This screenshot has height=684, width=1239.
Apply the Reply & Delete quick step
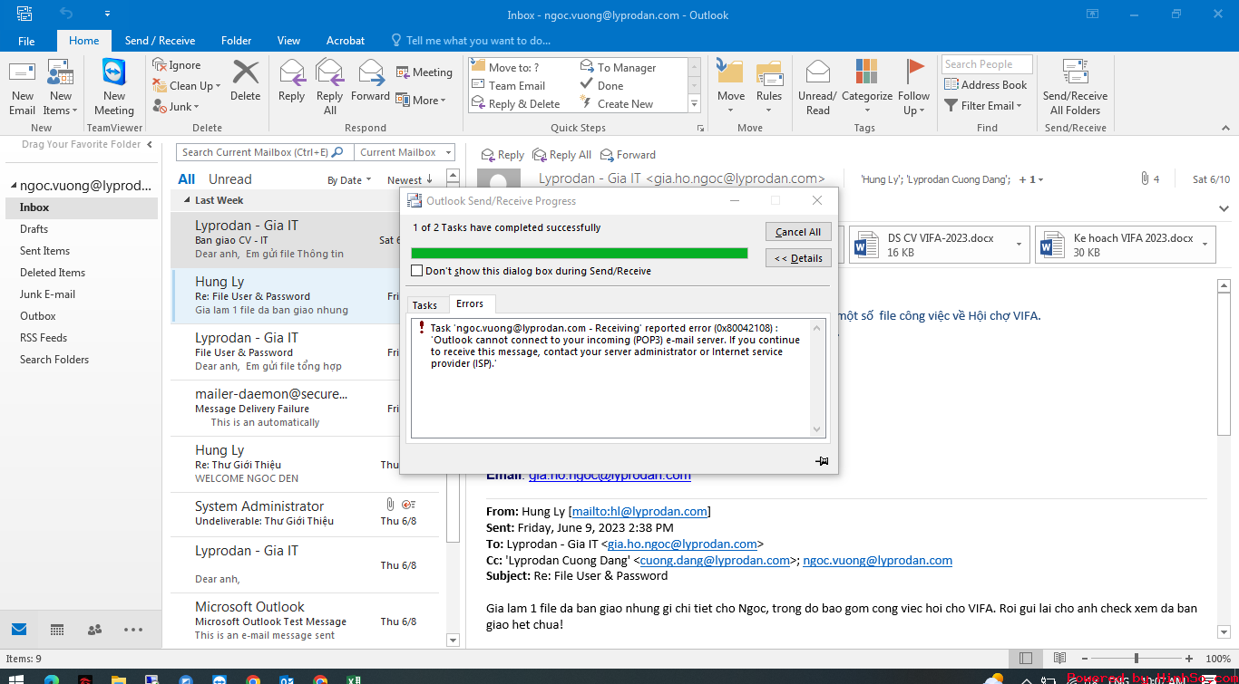516,104
